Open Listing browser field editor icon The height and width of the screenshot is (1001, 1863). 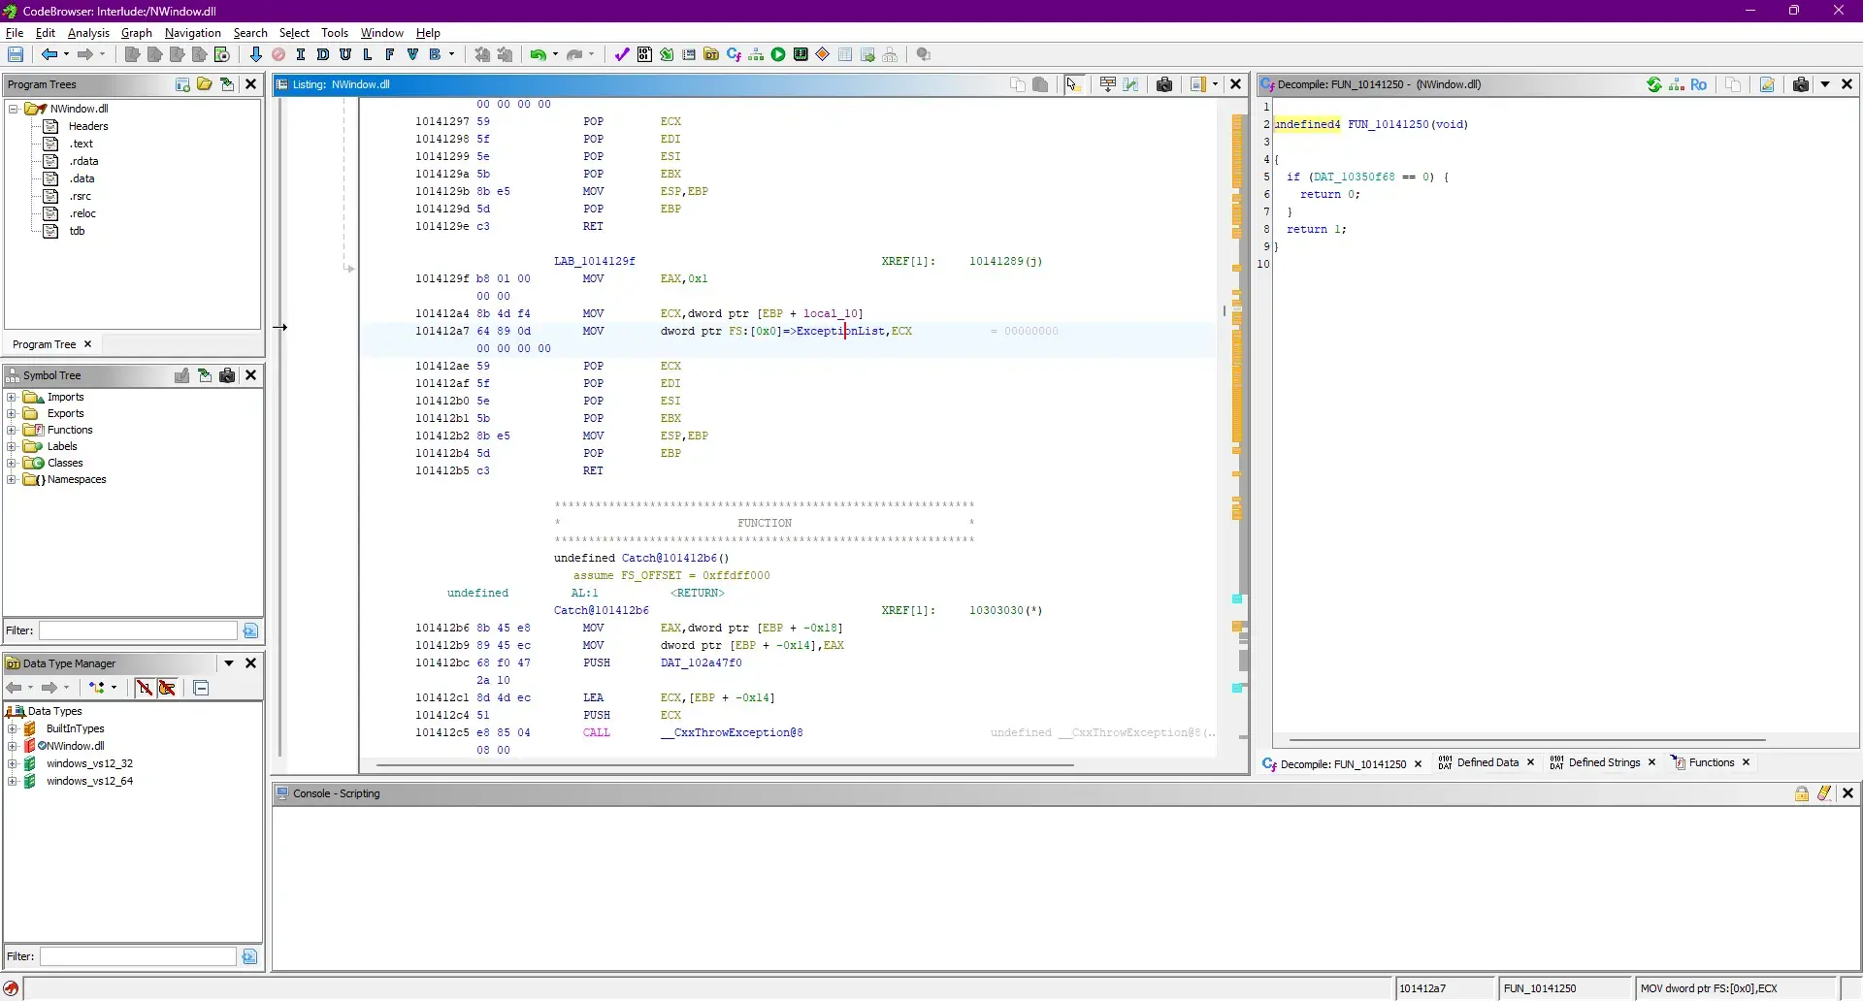pyautogui.click(x=1107, y=84)
